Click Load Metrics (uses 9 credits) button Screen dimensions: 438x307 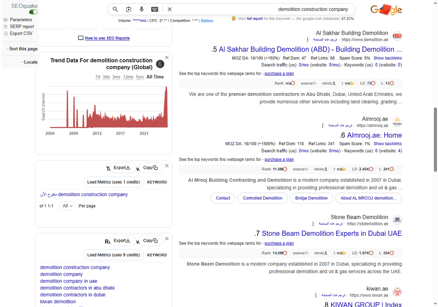pos(114,255)
